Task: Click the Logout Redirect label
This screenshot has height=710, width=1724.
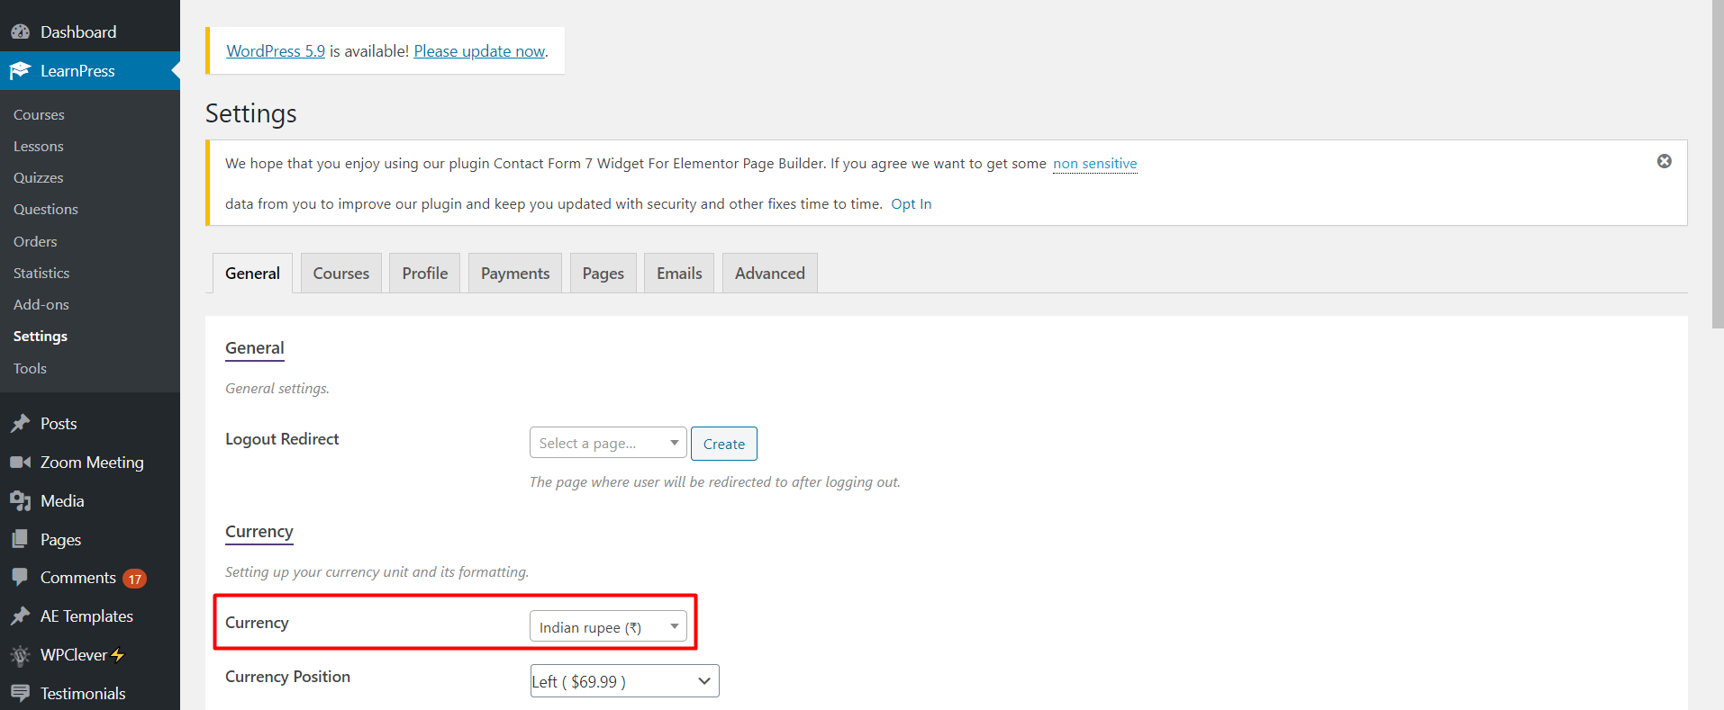Action: [x=282, y=439]
